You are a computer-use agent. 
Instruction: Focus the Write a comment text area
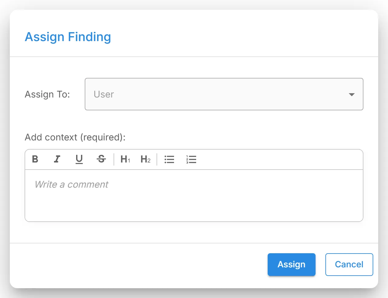(x=194, y=195)
